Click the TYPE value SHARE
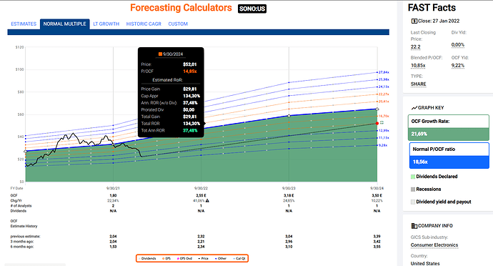 click(418, 84)
